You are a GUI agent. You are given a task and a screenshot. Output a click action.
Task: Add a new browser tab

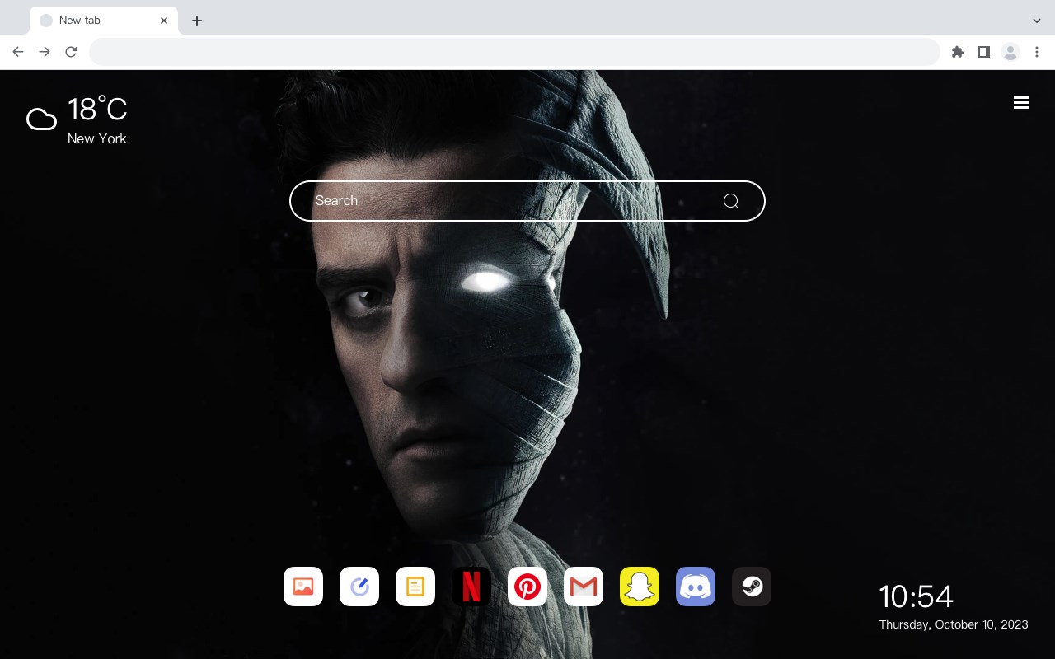[x=196, y=21]
